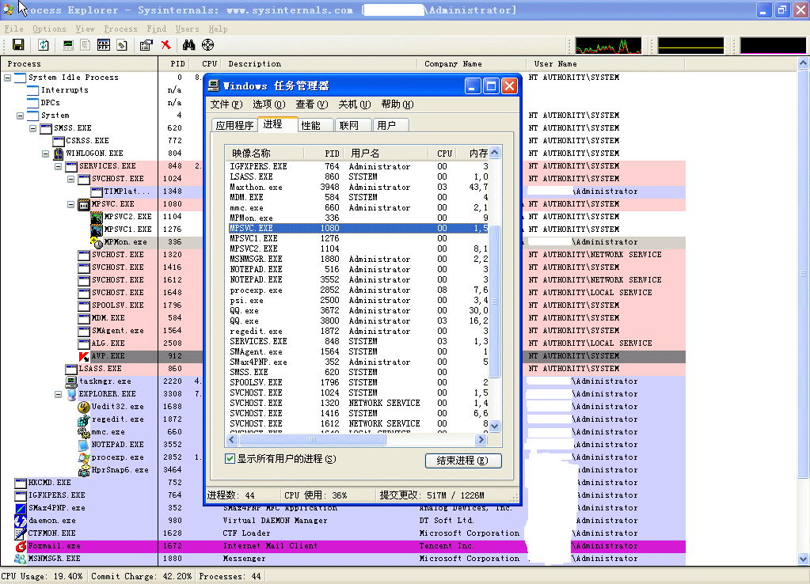Click the CTFMON.EXE pen icon
Image resolution: width=810 pixels, height=584 pixels.
click(21, 533)
